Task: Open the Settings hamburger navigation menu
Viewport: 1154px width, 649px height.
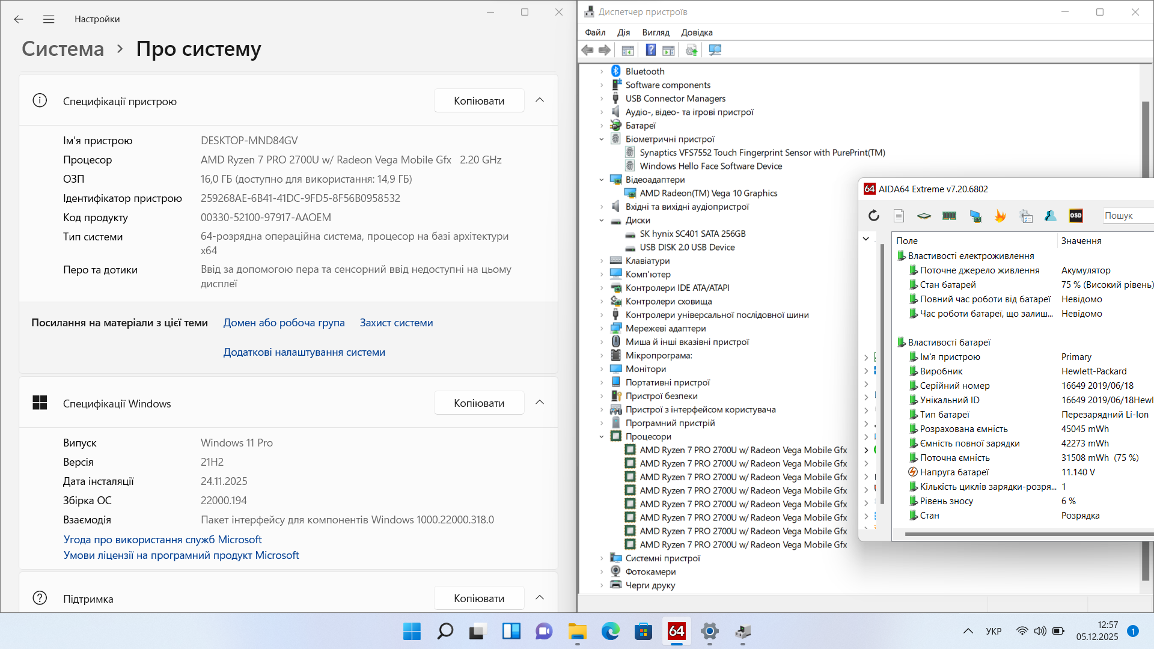Action: (x=49, y=19)
